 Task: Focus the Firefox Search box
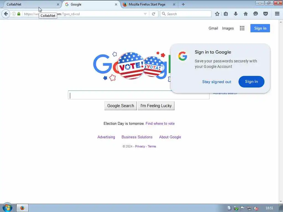point(186,14)
